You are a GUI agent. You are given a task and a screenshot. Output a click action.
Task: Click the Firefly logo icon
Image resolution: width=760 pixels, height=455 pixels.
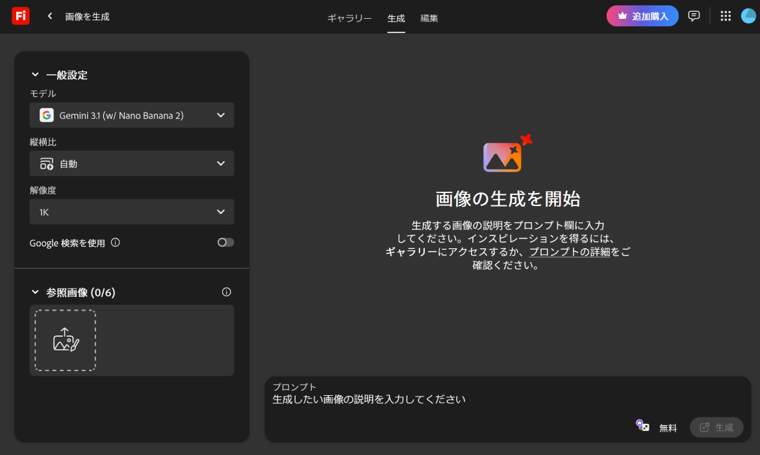point(20,16)
